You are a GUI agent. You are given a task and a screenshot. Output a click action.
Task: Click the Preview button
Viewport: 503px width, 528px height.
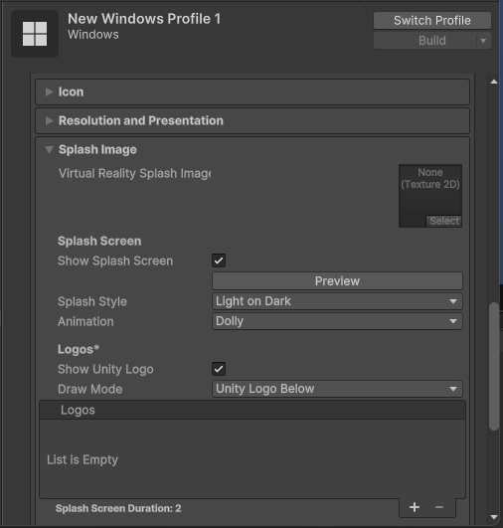click(x=337, y=280)
